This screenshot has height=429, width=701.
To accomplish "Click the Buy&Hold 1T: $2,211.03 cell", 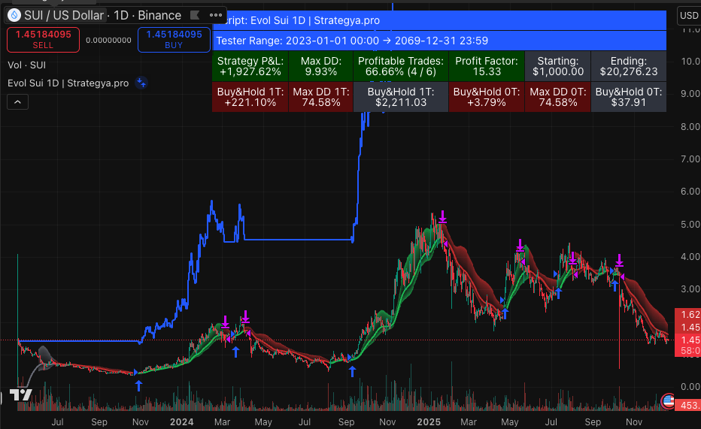I will point(401,97).
